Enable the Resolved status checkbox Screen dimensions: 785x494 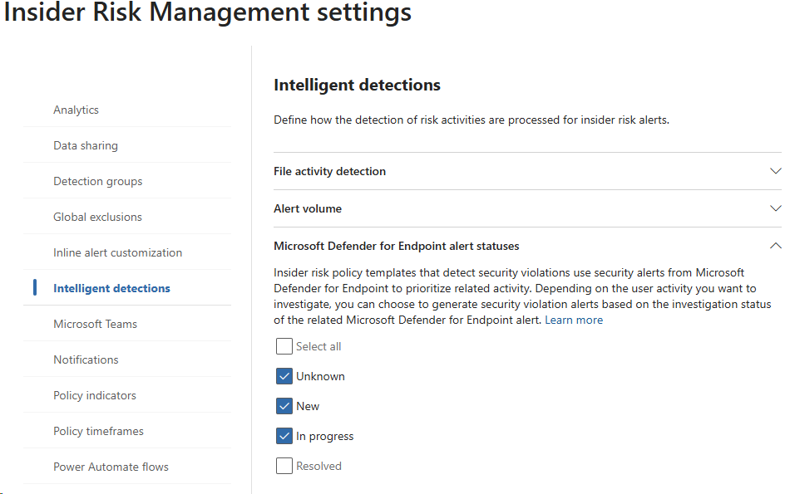(284, 466)
